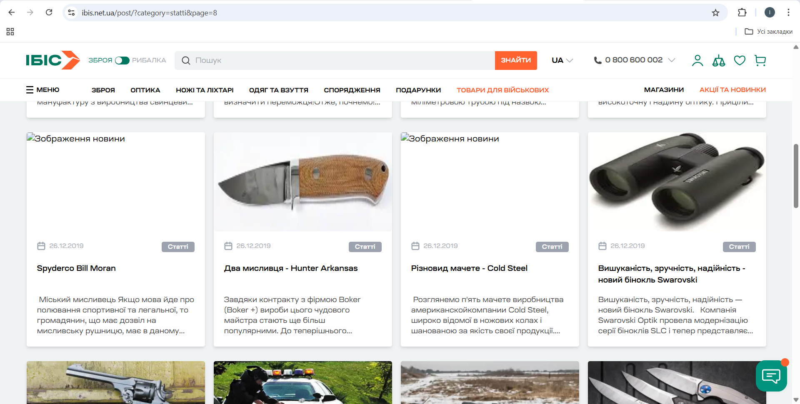Bookmark this page with the star icon
Screen dimensions: 800x404
[715, 12]
